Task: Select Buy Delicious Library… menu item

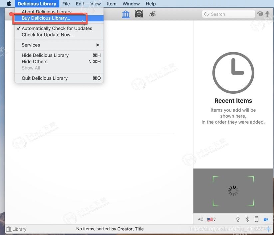Action: 59,18
